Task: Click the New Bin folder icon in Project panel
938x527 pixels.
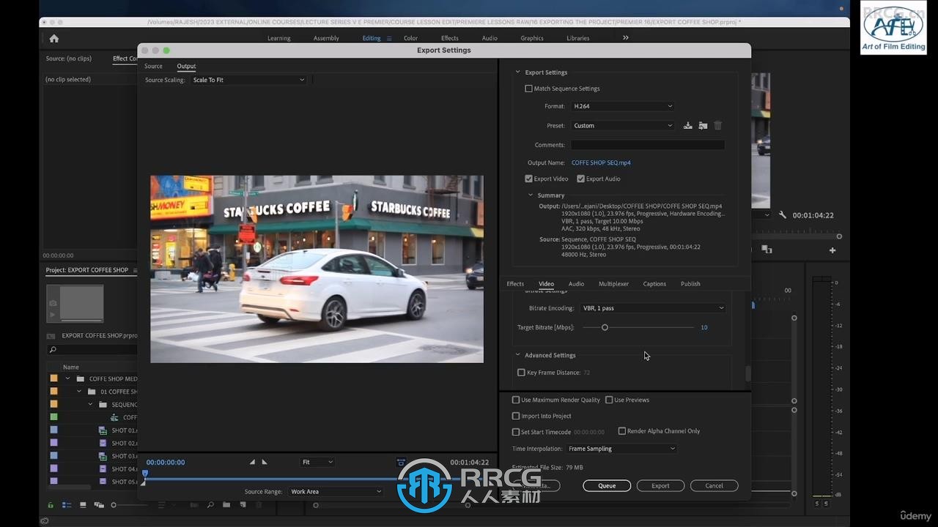Action: click(x=226, y=505)
